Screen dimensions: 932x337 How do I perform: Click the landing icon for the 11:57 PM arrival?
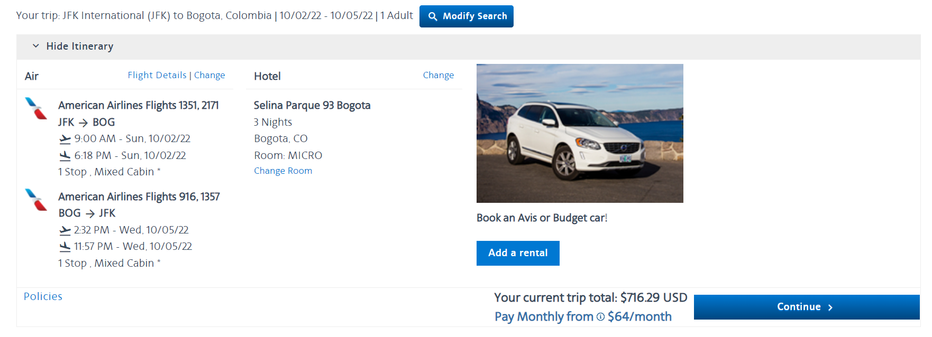point(64,246)
